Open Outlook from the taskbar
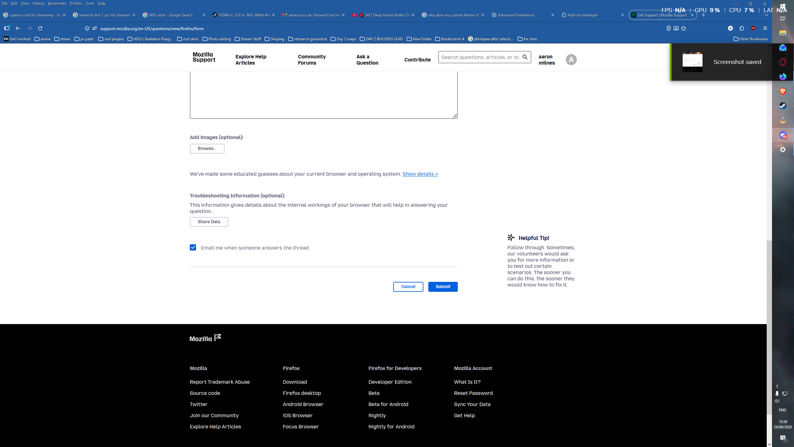Image resolution: width=794 pixels, height=447 pixels. [x=783, y=47]
